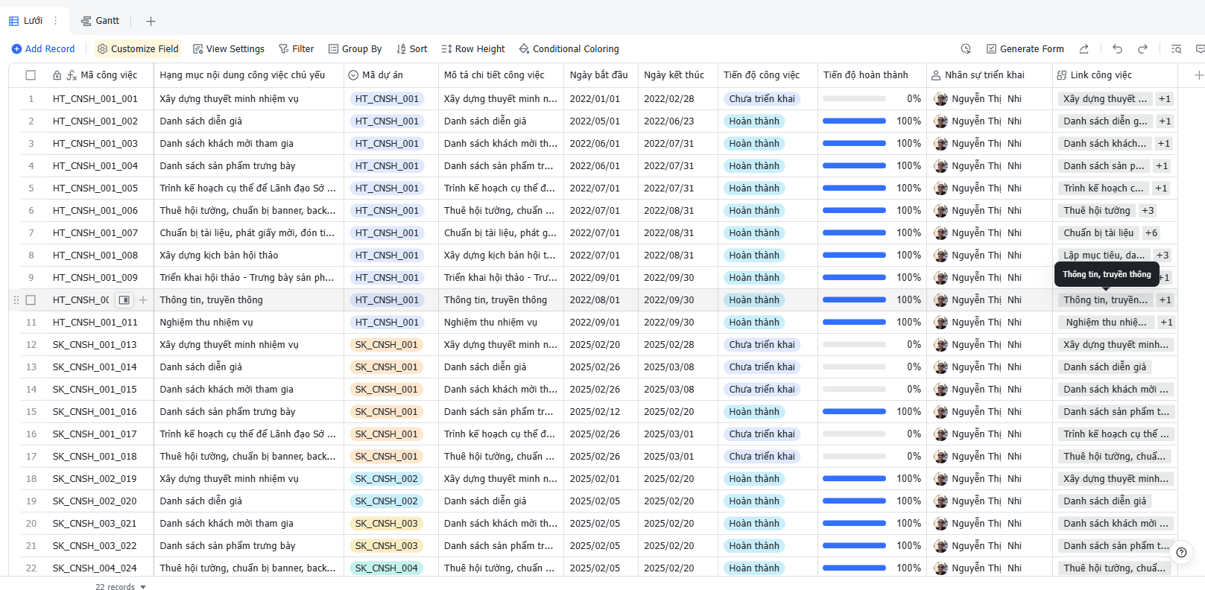This screenshot has width=1205, height=590.
Task: Redo the last action
Action: 1142,49
